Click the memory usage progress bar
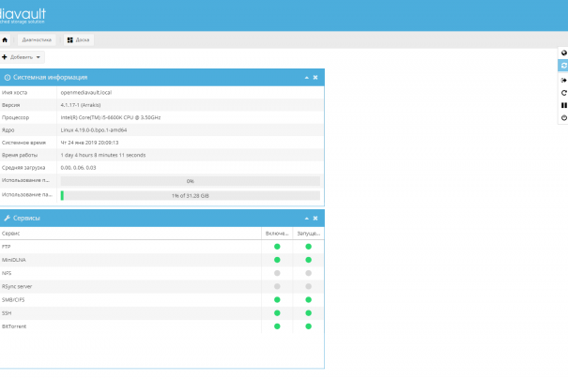The width and height of the screenshot is (568, 379). click(190, 195)
